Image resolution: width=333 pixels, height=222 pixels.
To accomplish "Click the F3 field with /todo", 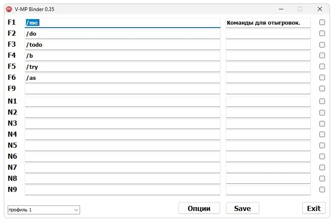I will 123,45.
